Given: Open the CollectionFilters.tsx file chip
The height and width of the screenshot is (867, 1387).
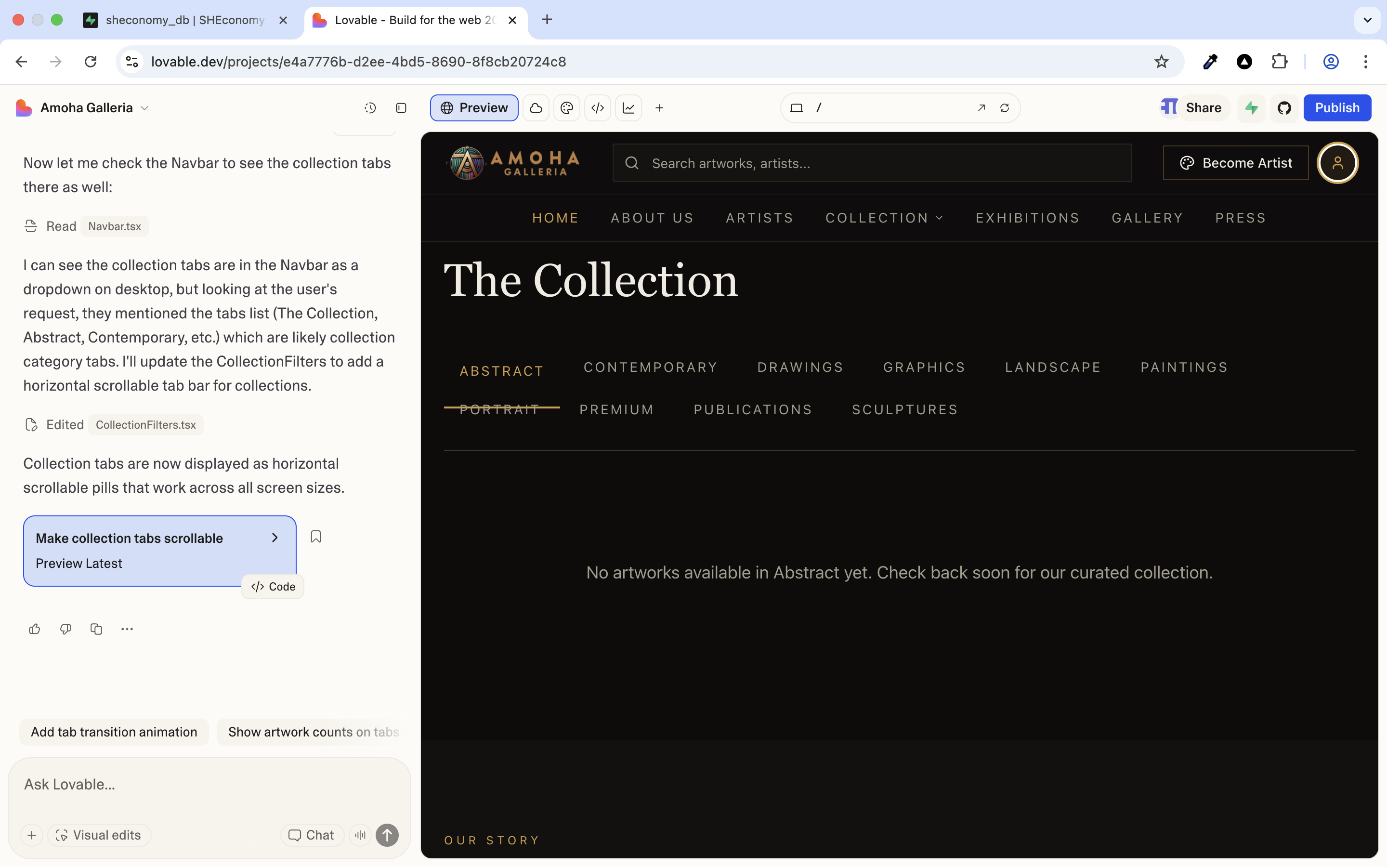Looking at the screenshot, I should [x=145, y=424].
